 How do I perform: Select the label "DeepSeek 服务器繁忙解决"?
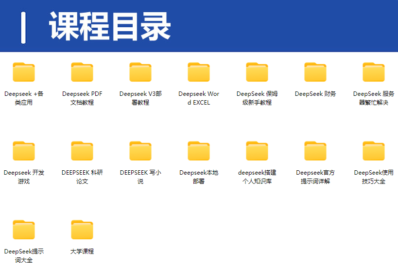374,98
